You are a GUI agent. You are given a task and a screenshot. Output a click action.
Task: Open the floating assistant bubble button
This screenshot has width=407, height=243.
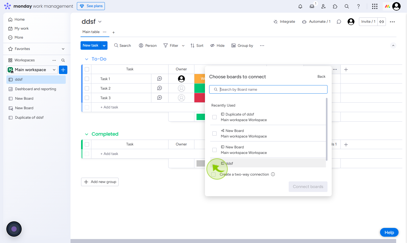tap(14, 229)
